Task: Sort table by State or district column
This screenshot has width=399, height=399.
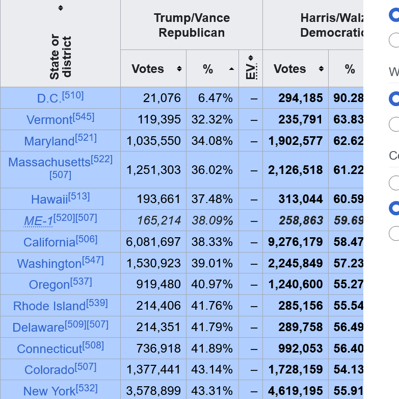Action: coord(61,8)
